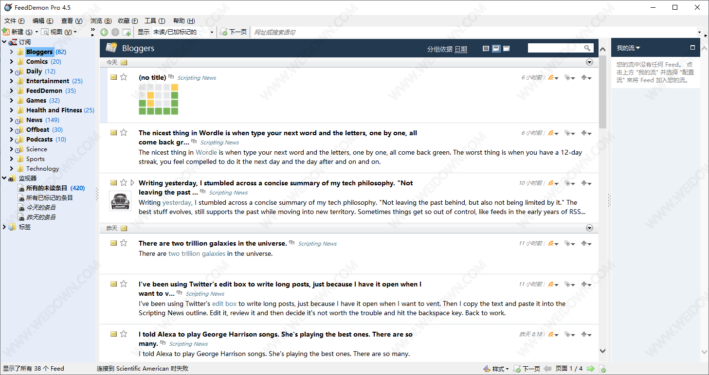The height and width of the screenshot is (375, 709).
Task: Star the 'Twitter's edit box' post
Action: (x=124, y=284)
